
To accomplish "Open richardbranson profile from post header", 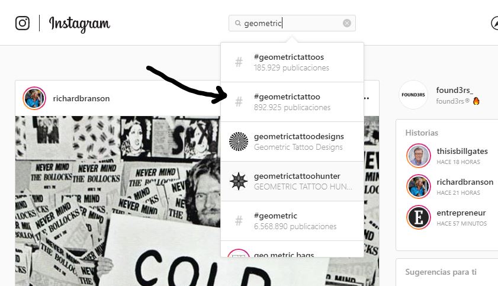I will click(81, 98).
